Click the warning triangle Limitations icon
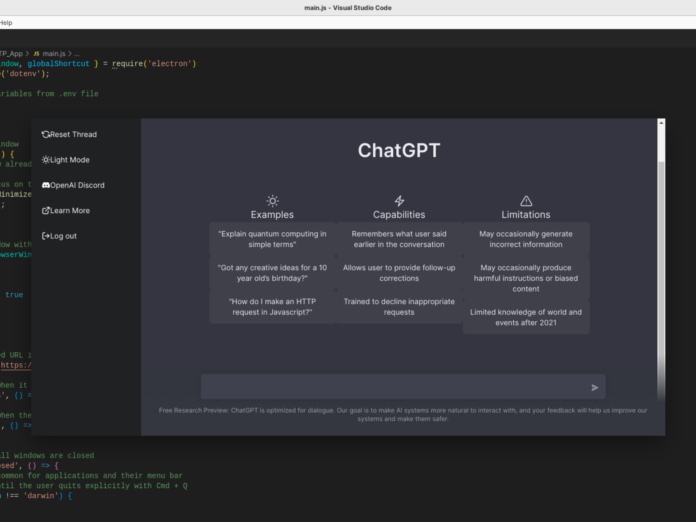 pyautogui.click(x=526, y=201)
